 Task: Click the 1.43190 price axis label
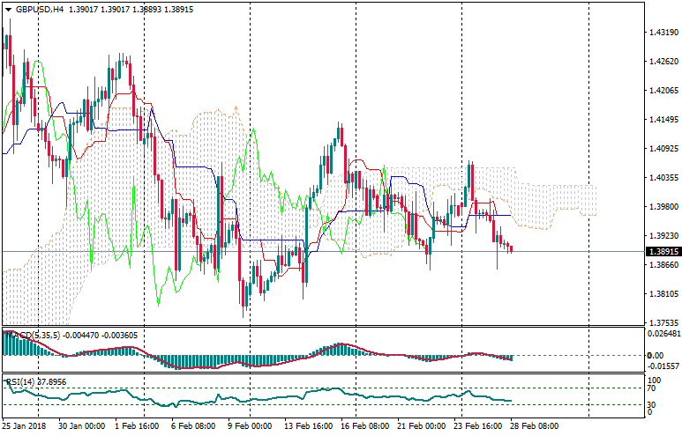pos(663,33)
